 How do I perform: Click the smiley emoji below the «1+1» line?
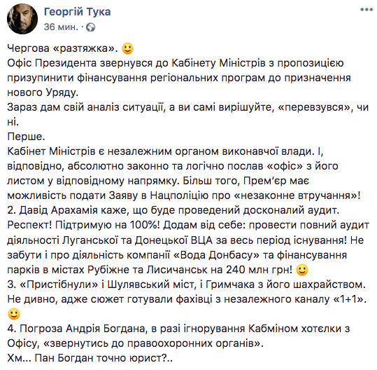pos(14,314)
